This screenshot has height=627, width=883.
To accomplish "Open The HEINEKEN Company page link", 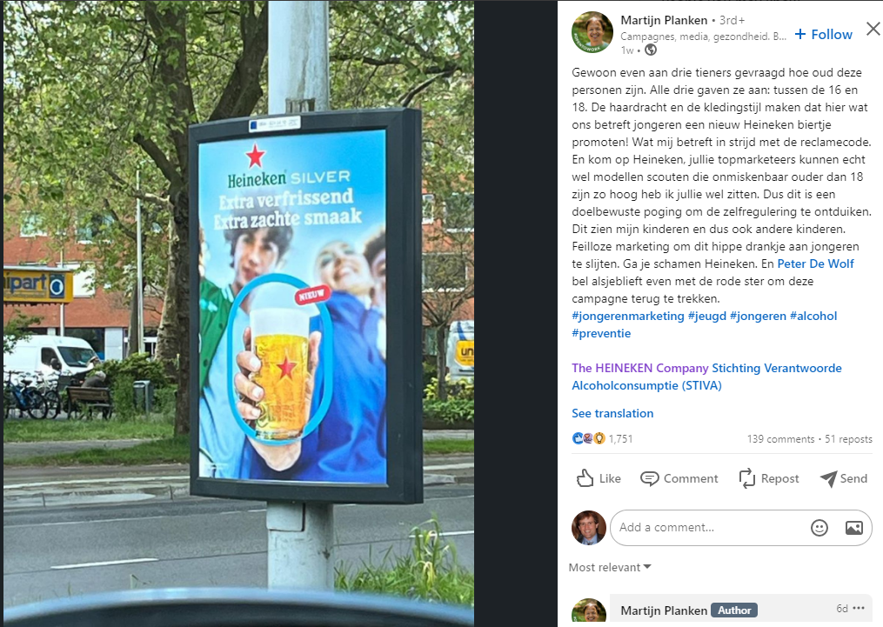I will pyautogui.click(x=639, y=368).
